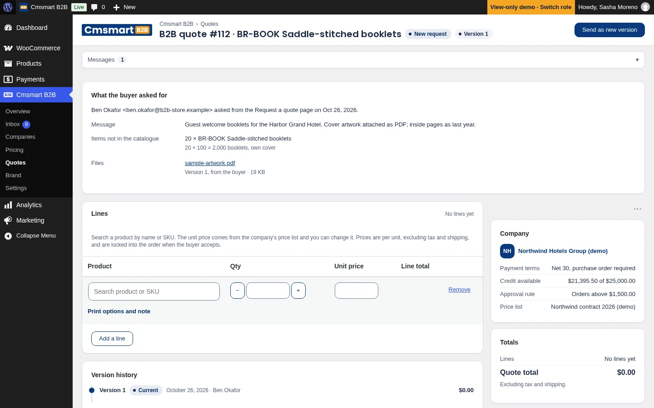Image resolution: width=654 pixels, height=408 pixels.
Task: Click the plus New content icon
Action: point(116,7)
